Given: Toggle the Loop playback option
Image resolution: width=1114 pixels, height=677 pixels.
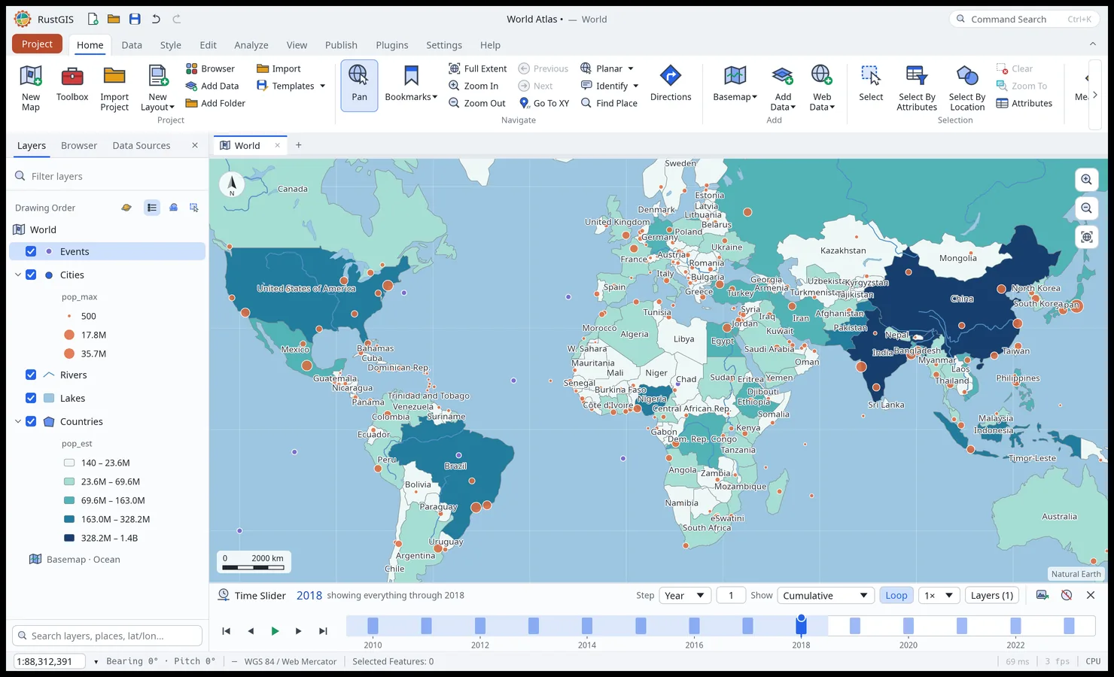Looking at the screenshot, I should coord(896,595).
